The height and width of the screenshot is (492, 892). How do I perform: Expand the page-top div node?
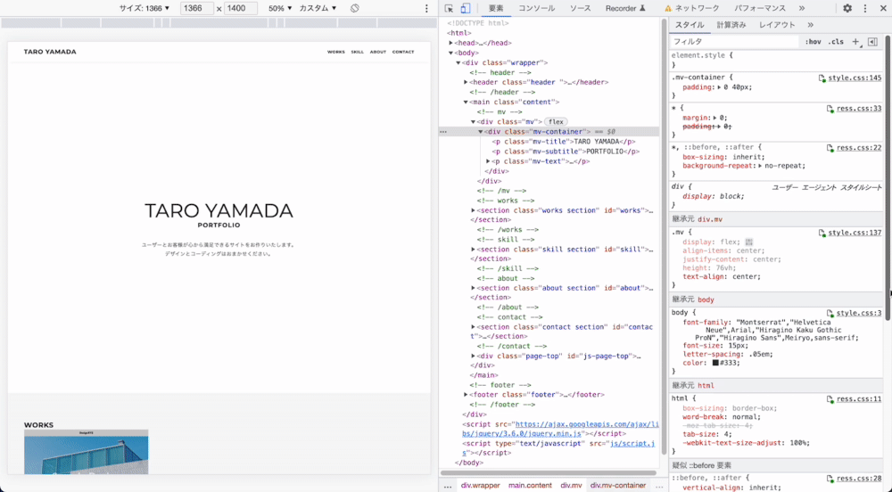(473, 357)
